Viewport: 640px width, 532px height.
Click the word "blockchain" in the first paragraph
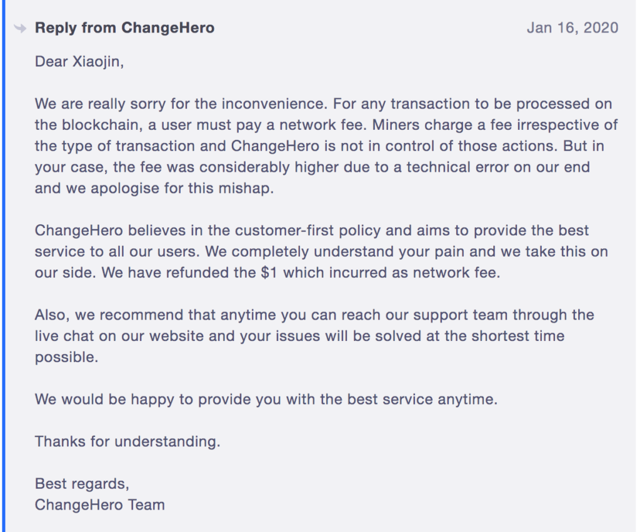coord(101,125)
